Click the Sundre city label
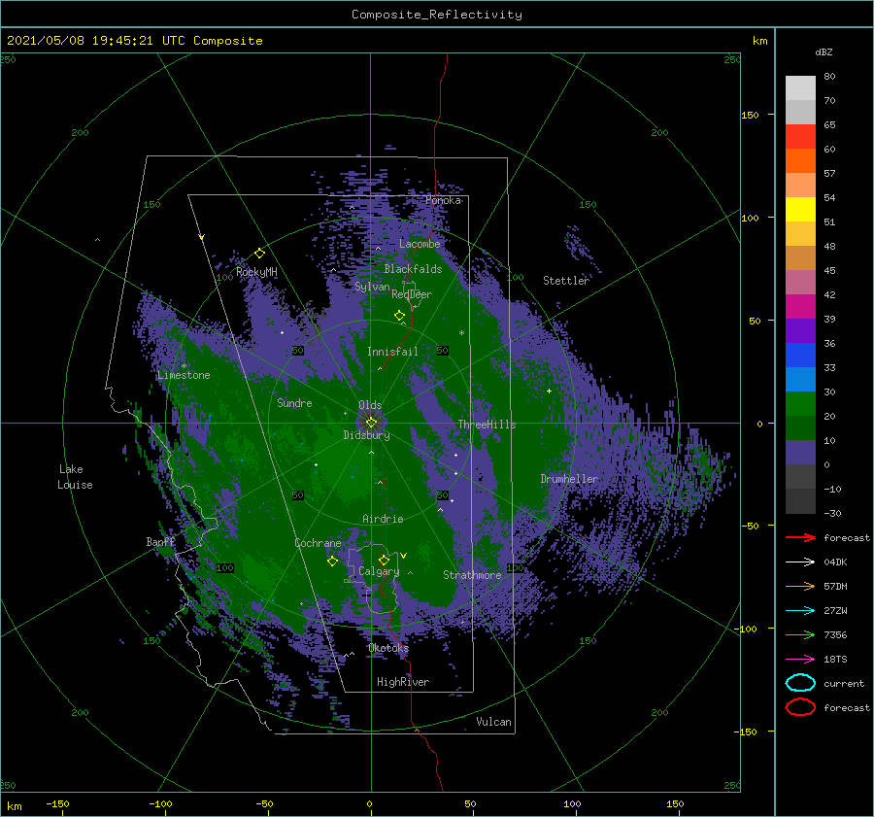The width and height of the screenshot is (874, 817). 294,402
